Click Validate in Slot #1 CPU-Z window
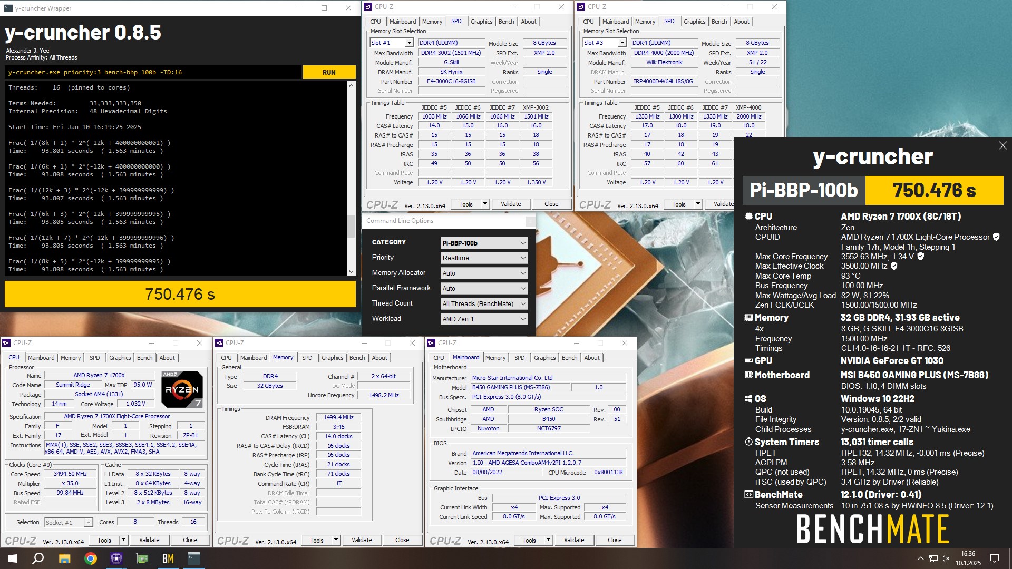 point(511,204)
